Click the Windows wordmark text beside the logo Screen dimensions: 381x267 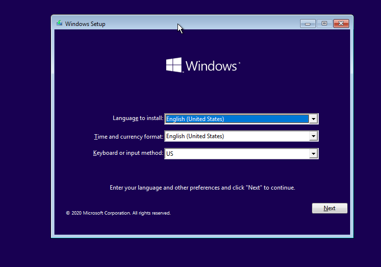tap(212, 66)
